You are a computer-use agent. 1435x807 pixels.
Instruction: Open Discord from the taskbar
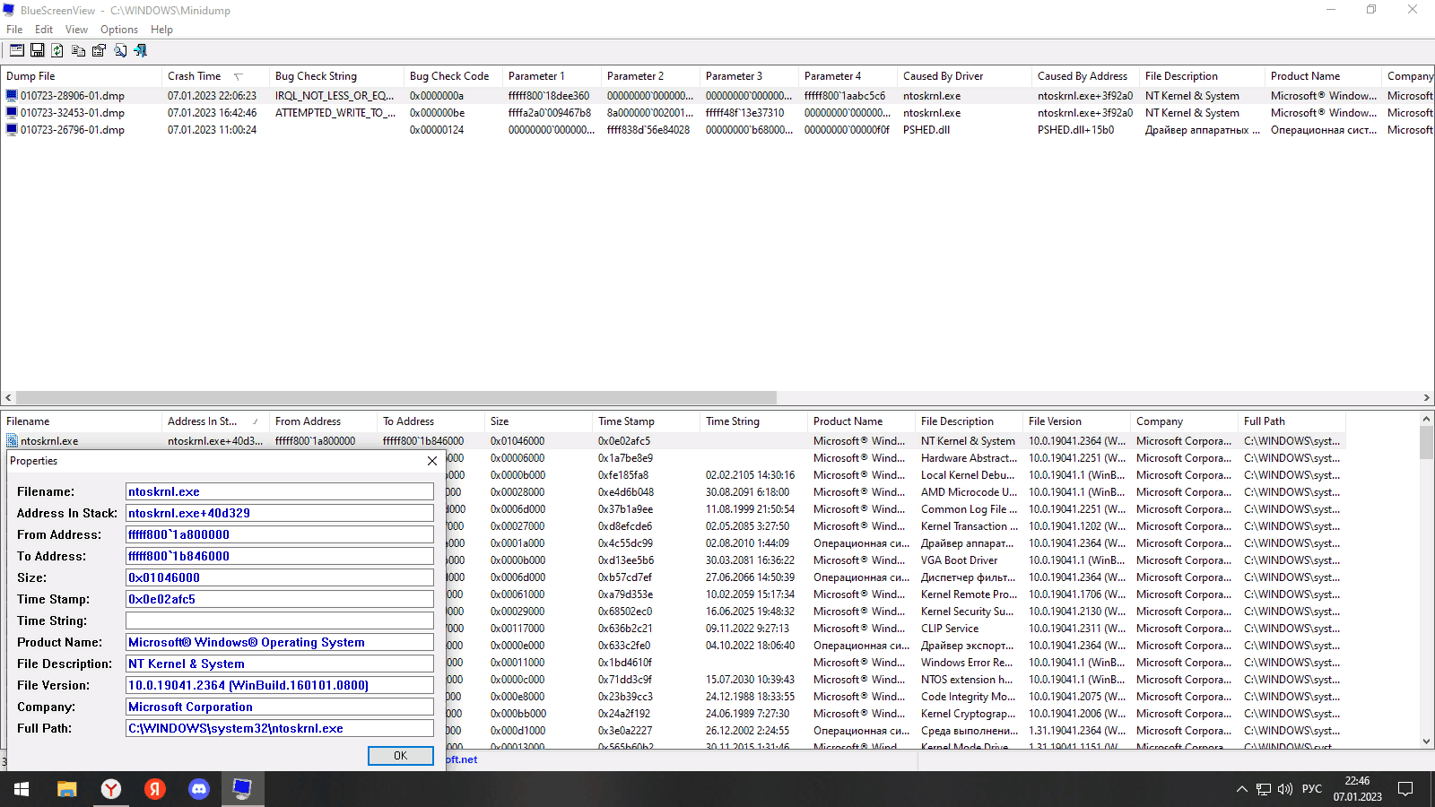[199, 789]
